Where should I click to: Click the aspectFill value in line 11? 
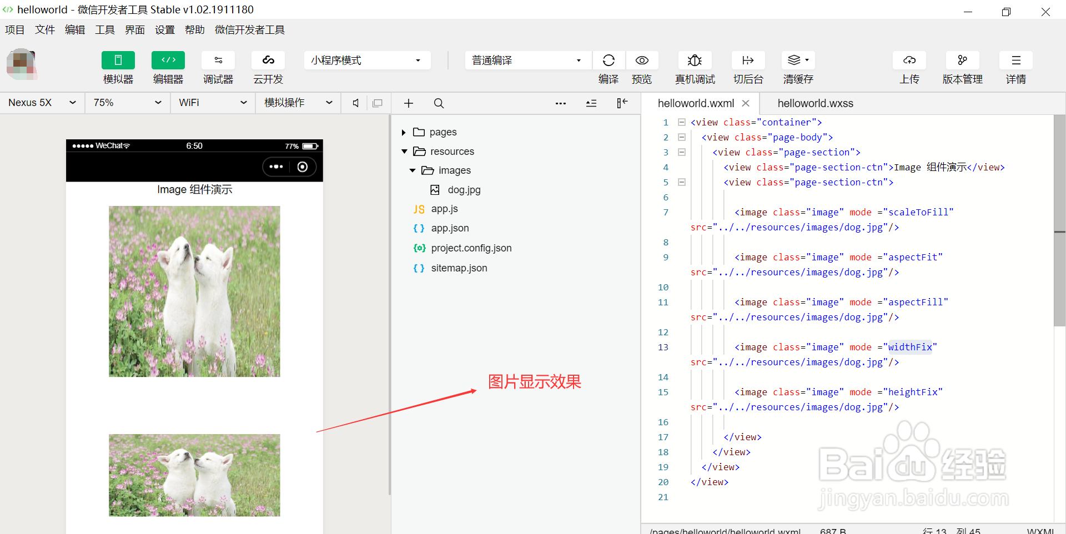point(916,302)
